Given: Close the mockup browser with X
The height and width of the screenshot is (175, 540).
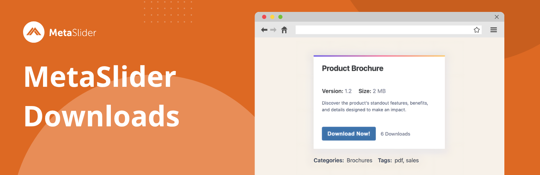Looking at the screenshot, I should pyautogui.click(x=497, y=17).
